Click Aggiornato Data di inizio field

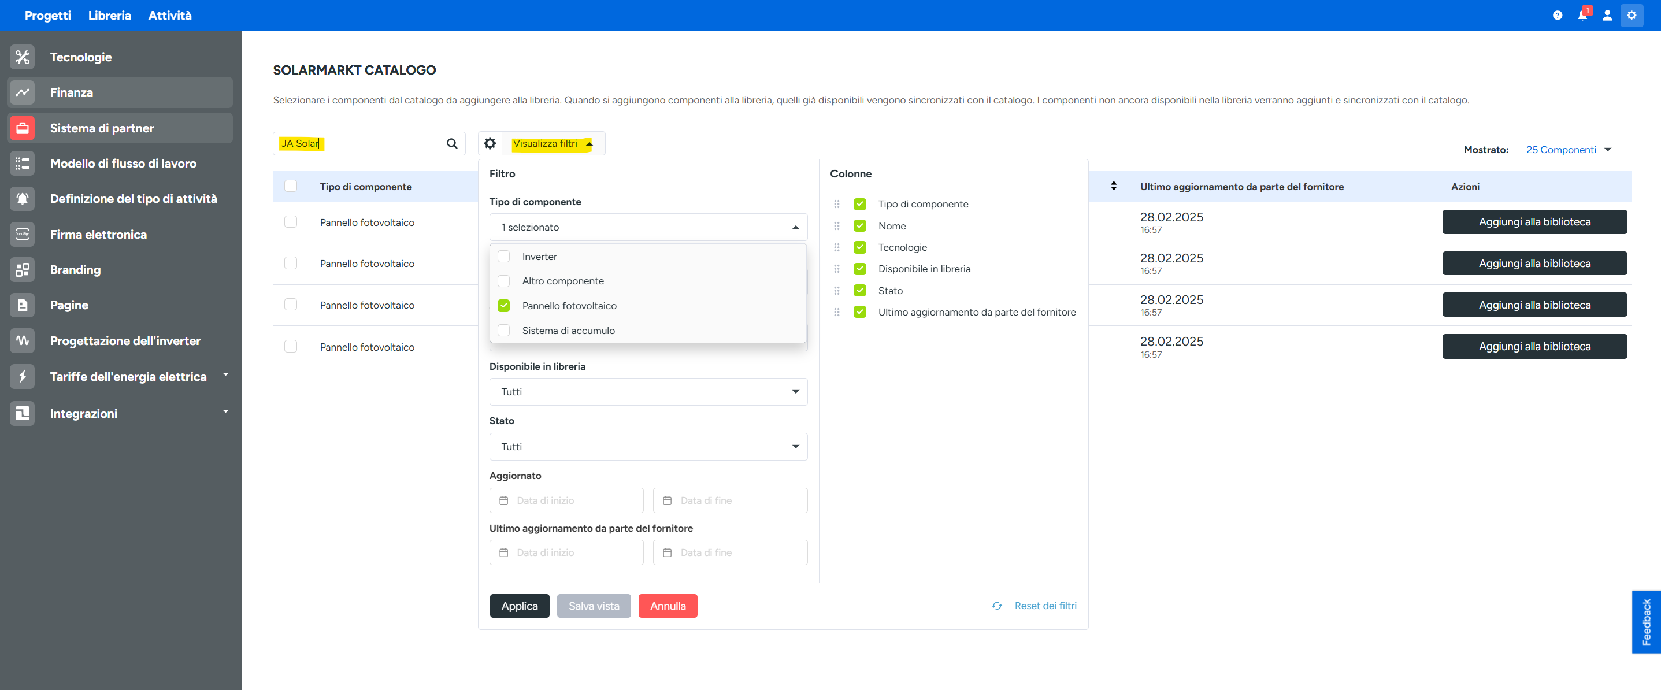[566, 500]
